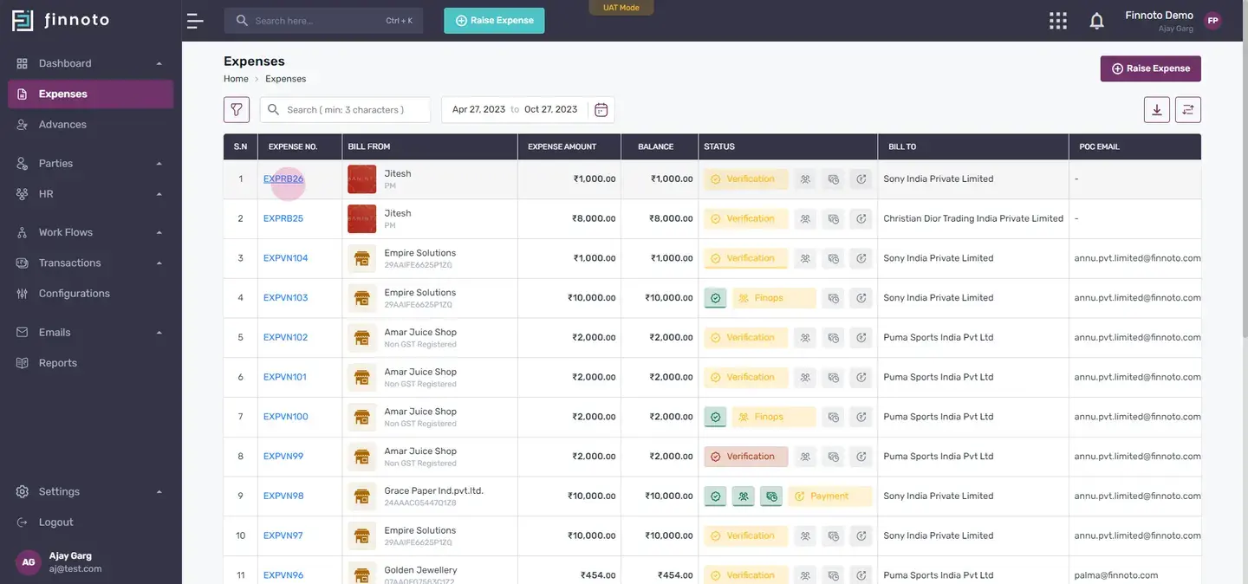Click the teal Raise Expense button in top bar
Image resolution: width=1248 pixels, height=584 pixels.
coord(494,21)
